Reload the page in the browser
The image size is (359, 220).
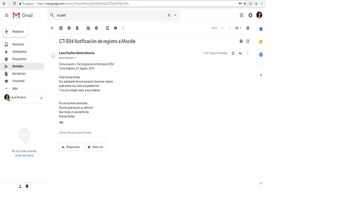pyautogui.click(x=14, y=4)
